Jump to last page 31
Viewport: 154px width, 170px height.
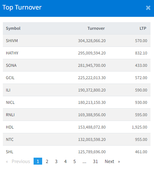coord(95,161)
